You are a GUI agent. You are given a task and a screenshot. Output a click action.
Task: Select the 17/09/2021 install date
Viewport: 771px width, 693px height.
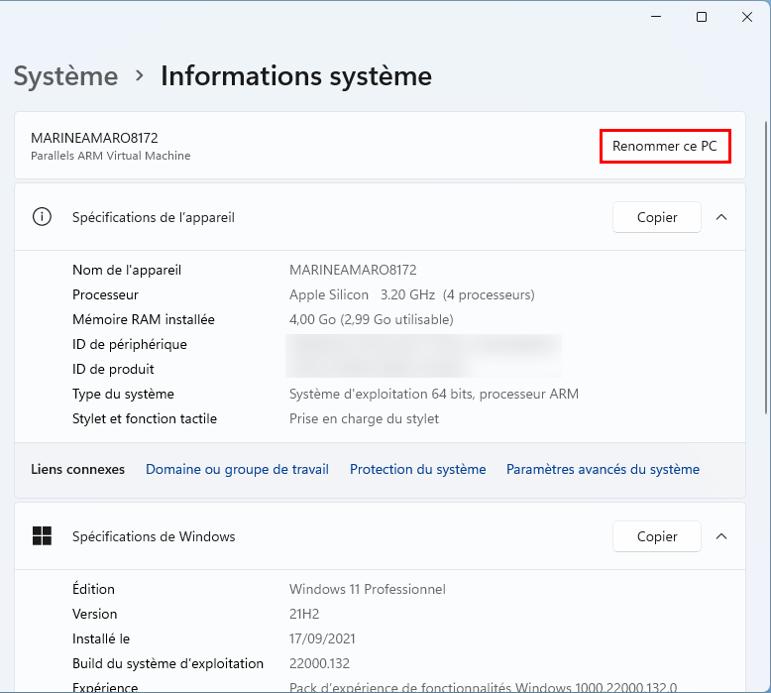click(x=322, y=638)
